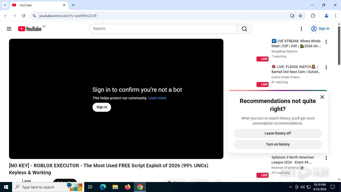Open options for Where Winds Meet live stream
This screenshot has width=341, height=192.
coord(326,42)
